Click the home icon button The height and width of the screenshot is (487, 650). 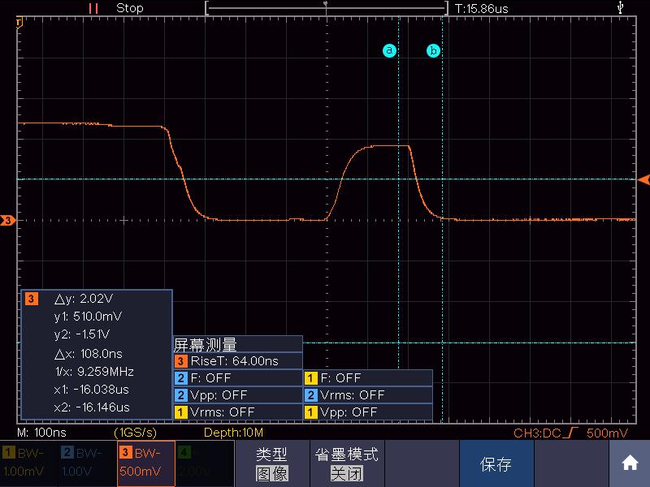[x=629, y=463]
